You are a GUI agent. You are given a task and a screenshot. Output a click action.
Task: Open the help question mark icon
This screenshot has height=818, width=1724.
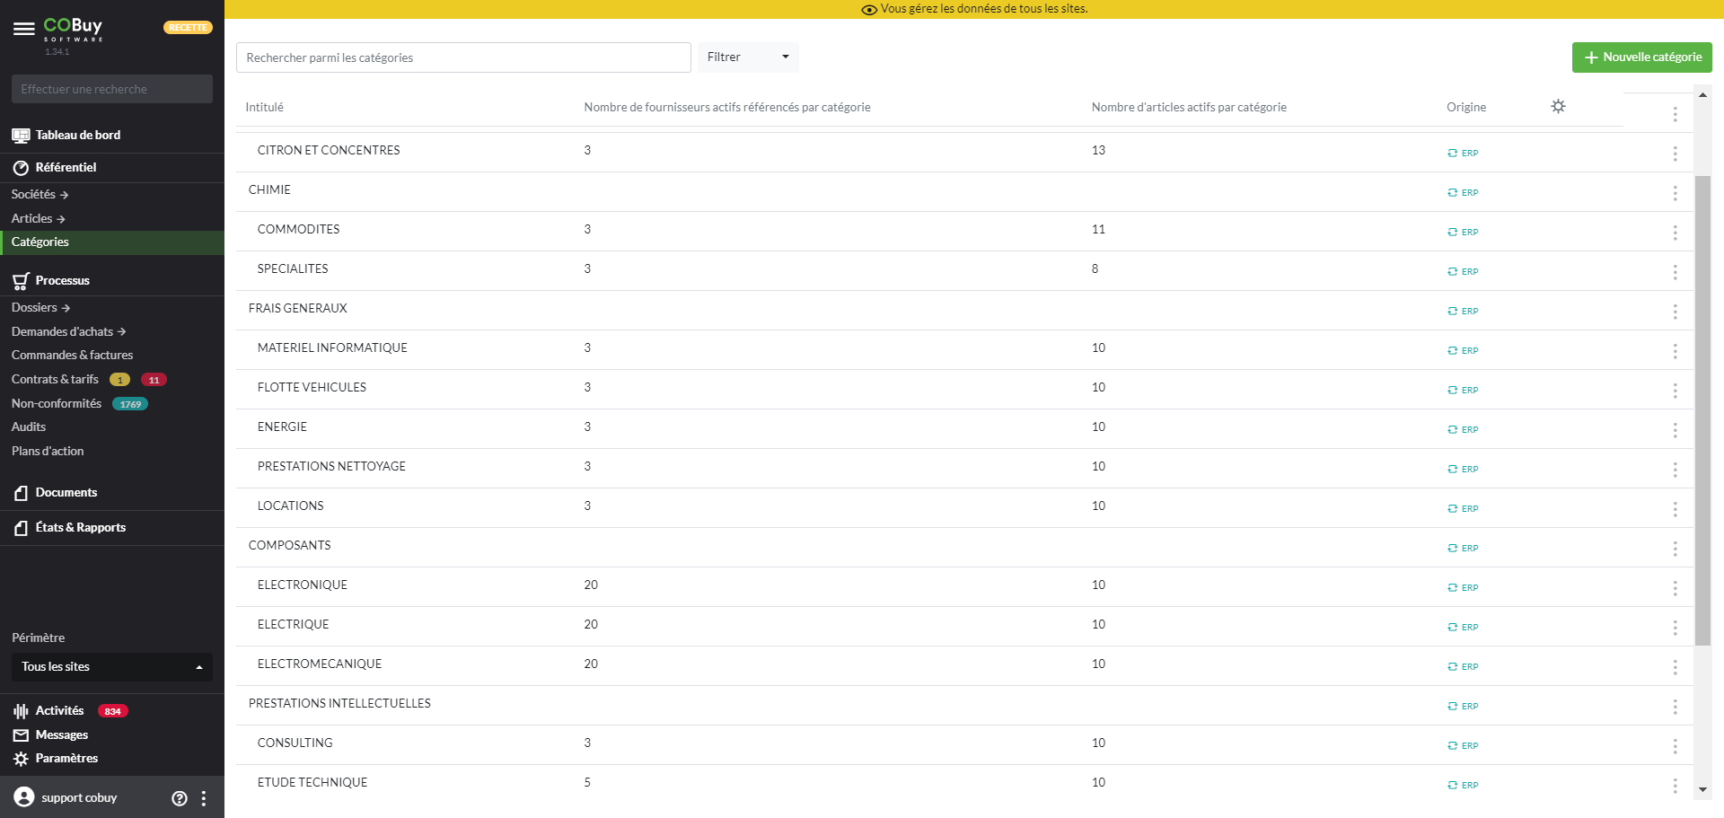point(180,798)
